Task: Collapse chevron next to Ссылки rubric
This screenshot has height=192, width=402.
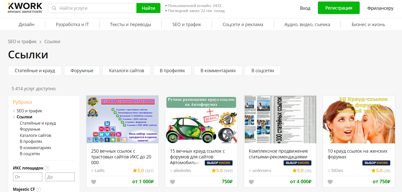Action: tap(14, 117)
